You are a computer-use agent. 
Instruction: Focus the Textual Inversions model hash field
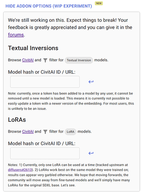click(45, 82)
